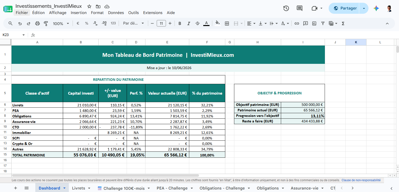Print the spreadsheet
399x192 pixels.
37,23
